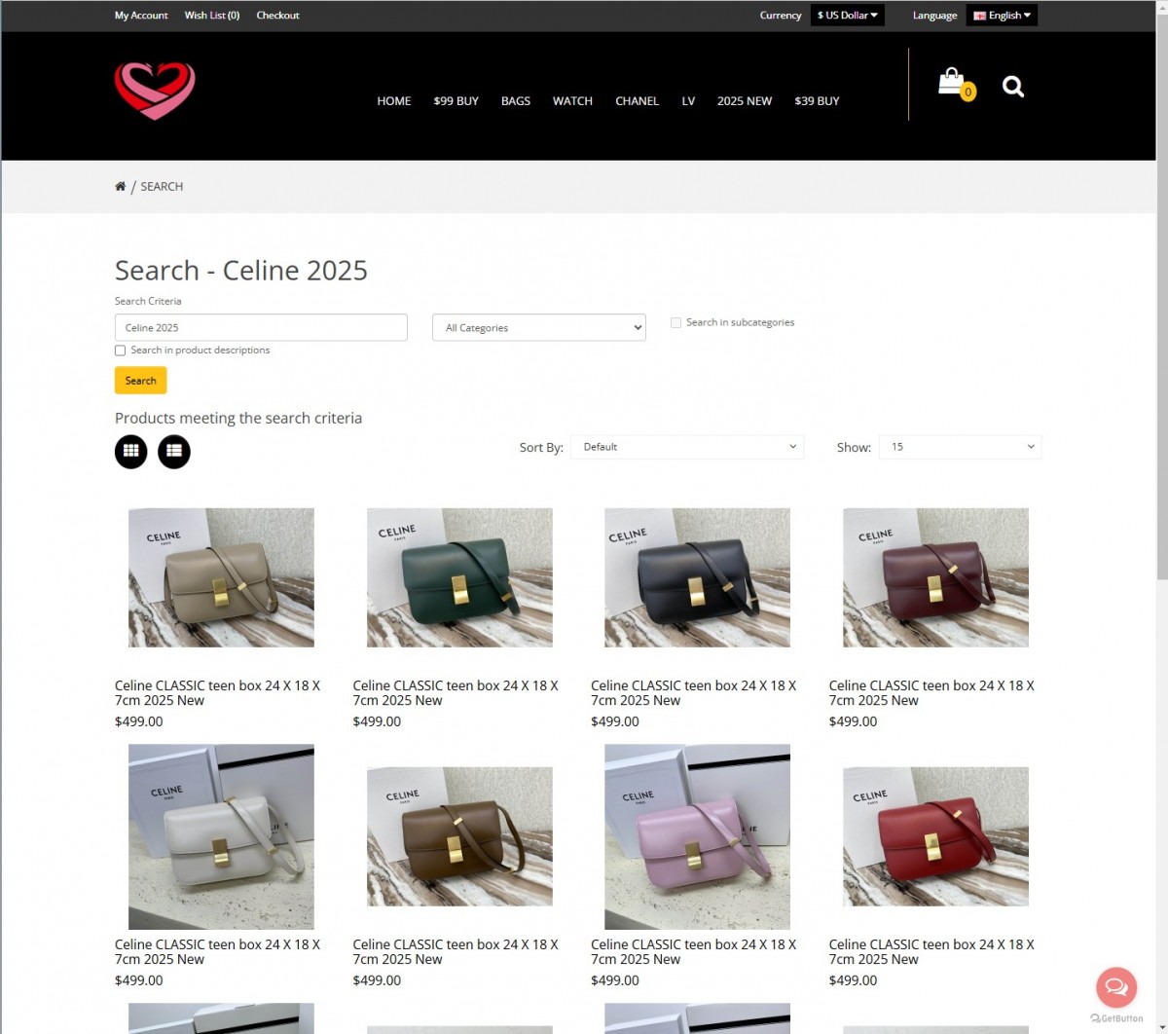The width and height of the screenshot is (1168, 1034).
Task: Open Wish List (0) link
Action: coord(212,16)
